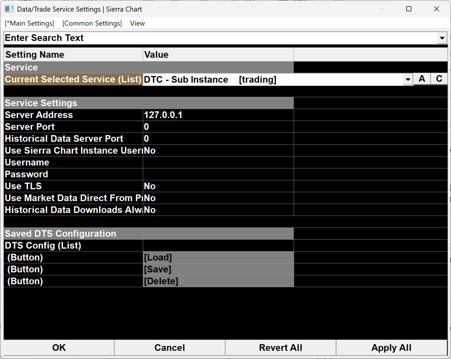Open the View menu

137,23
